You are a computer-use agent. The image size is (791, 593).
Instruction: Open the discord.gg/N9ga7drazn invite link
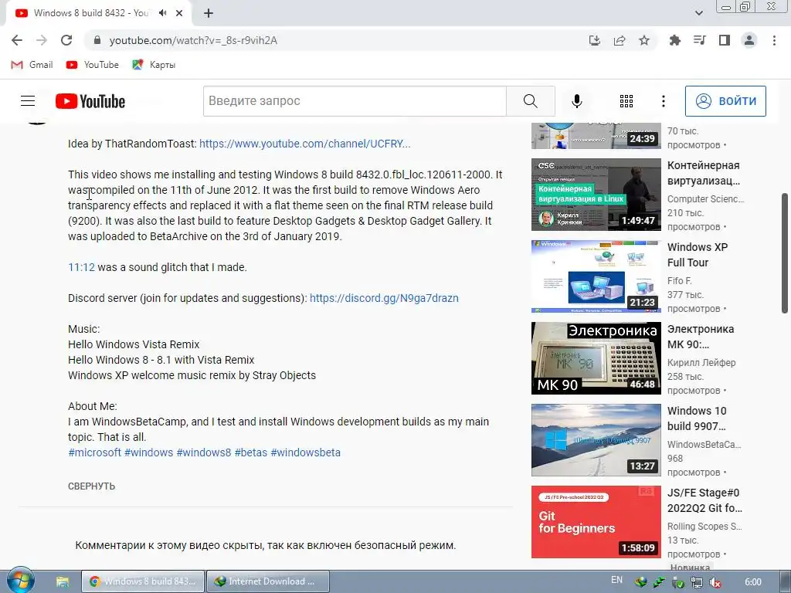[x=384, y=298]
